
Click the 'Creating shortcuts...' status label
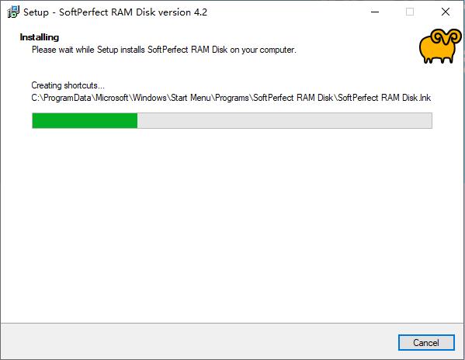(x=68, y=85)
